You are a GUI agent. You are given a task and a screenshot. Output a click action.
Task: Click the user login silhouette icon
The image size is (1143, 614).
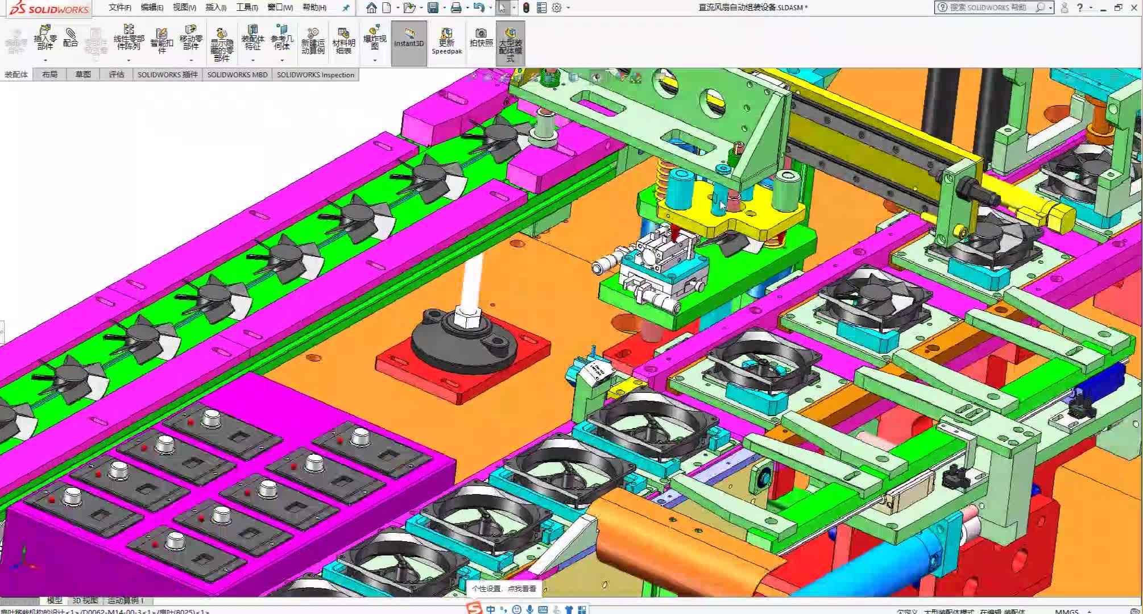pyautogui.click(x=1065, y=7)
